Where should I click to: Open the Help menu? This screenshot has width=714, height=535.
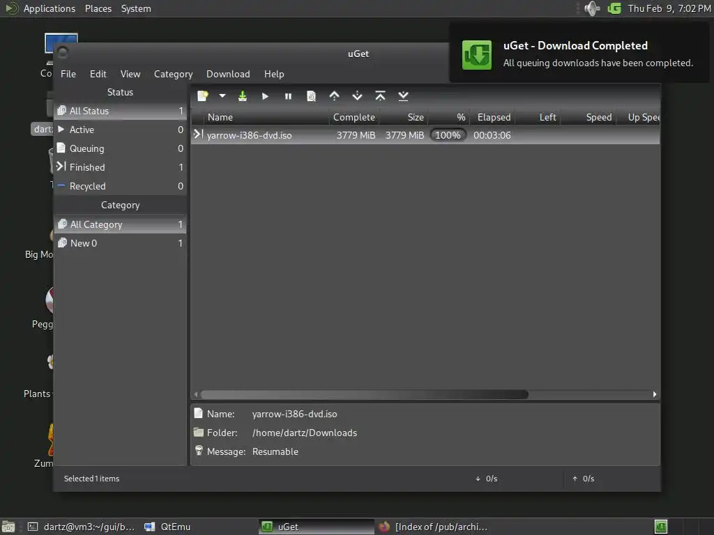pyautogui.click(x=274, y=74)
